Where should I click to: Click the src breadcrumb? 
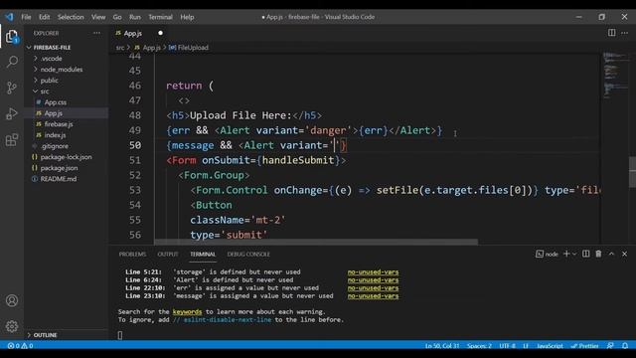120,48
